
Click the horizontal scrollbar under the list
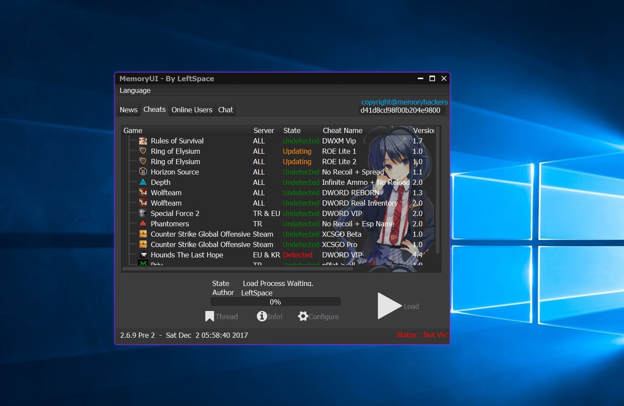click(x=238, y=269)
